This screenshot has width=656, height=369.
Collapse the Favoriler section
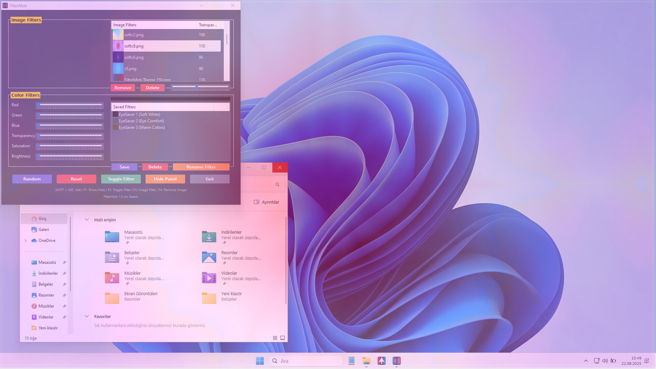coord(86,316)
